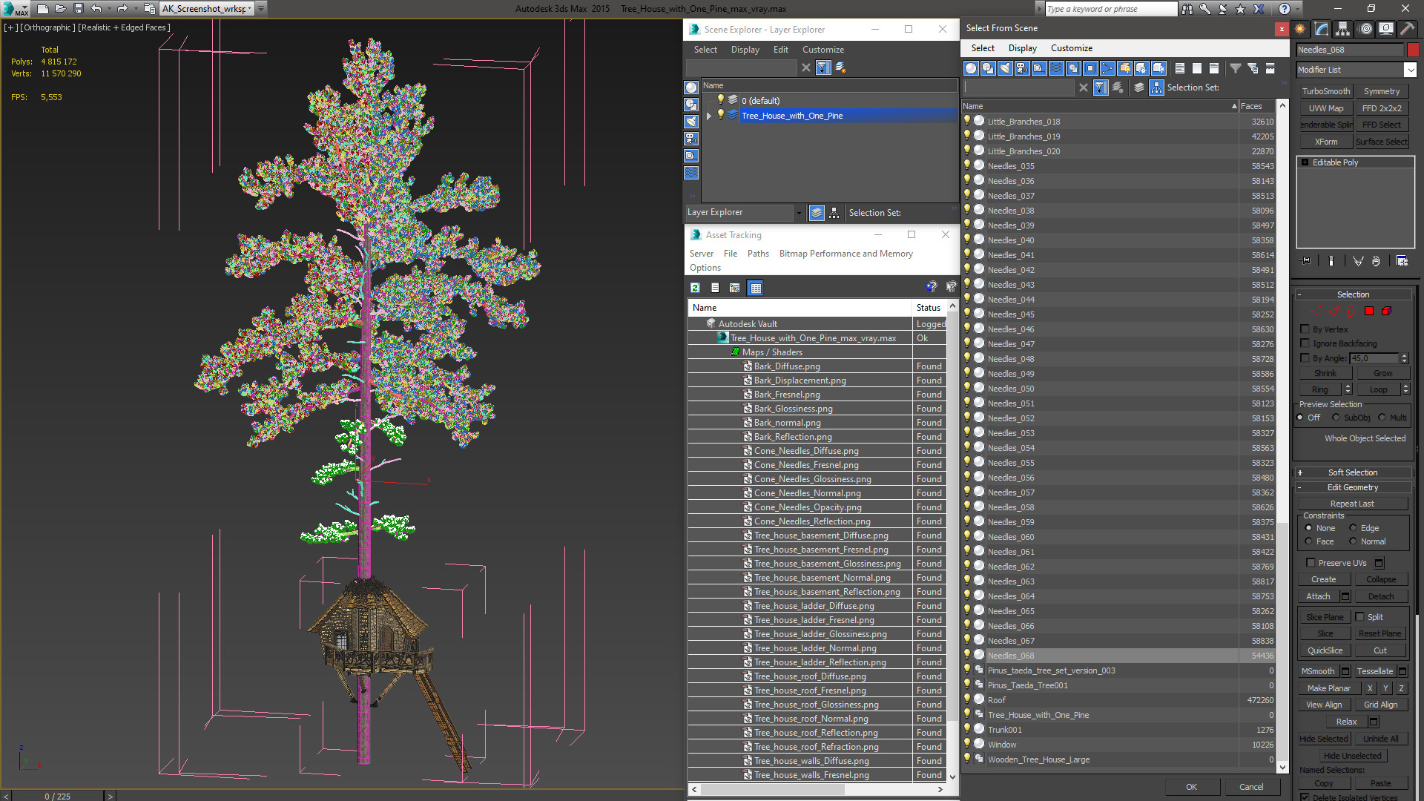Image resolution: width=1424 pixels, height=801 pixels.
Task: Toggle Display Space Warps filter icon
Action: coord(1056,68)
